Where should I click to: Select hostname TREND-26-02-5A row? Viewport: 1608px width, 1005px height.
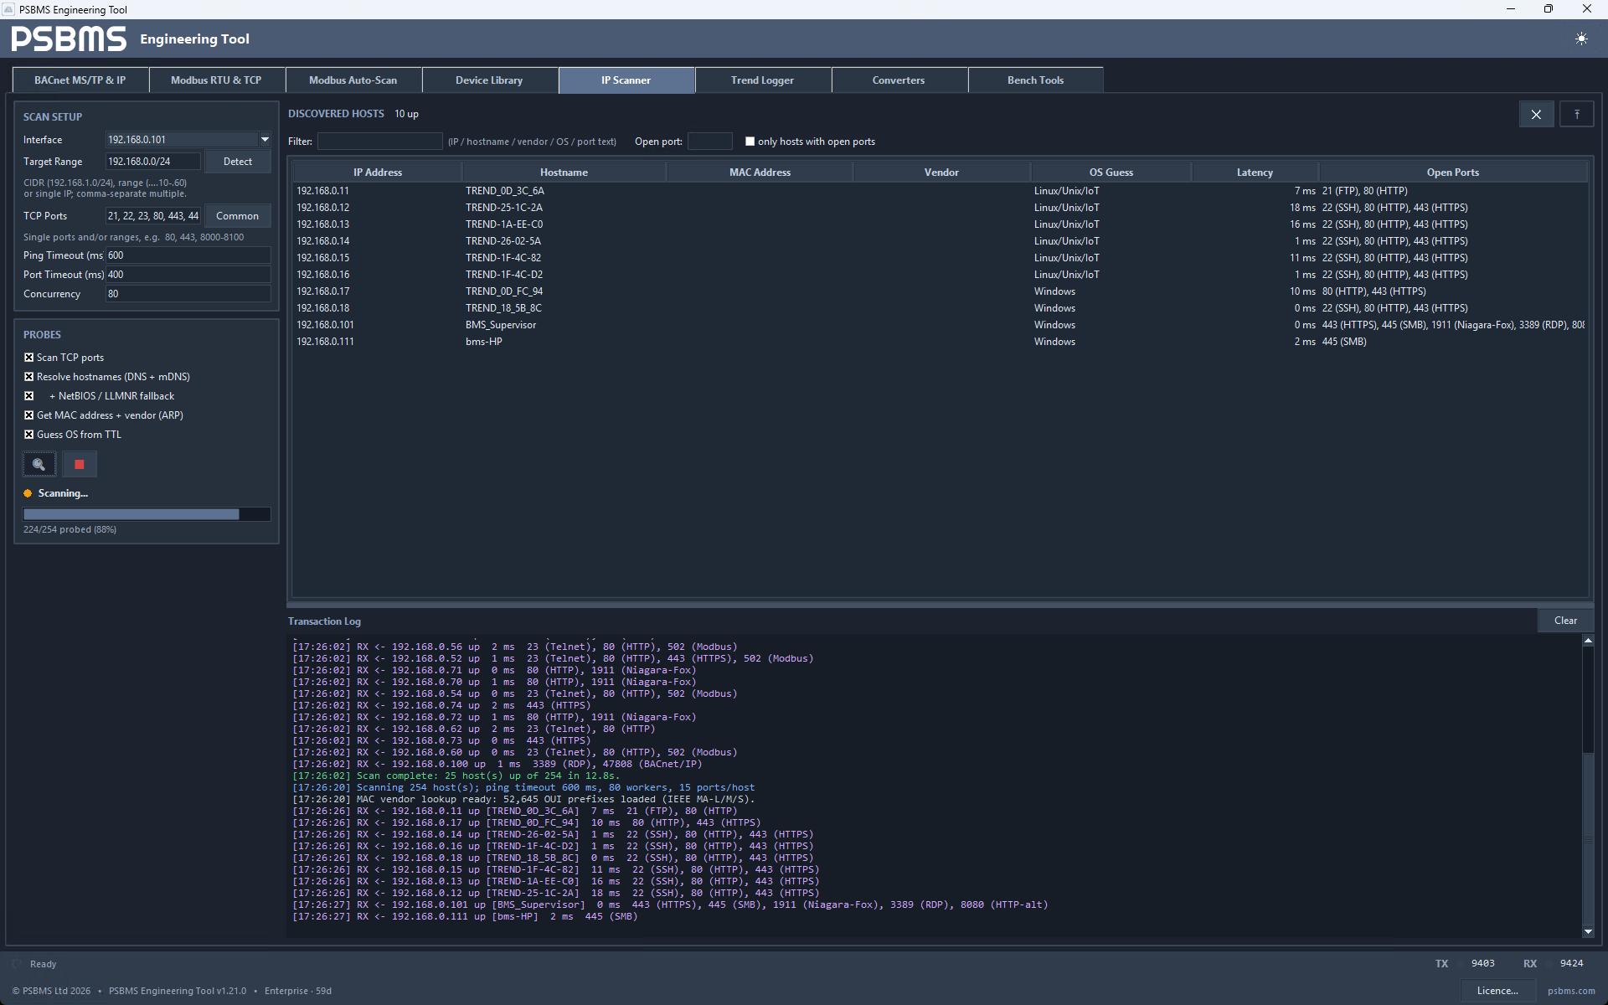pos(940,241)
